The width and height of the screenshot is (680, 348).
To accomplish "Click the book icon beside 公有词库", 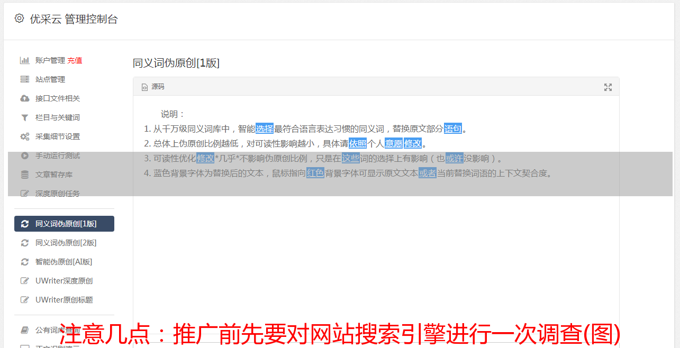I will 24,330.
